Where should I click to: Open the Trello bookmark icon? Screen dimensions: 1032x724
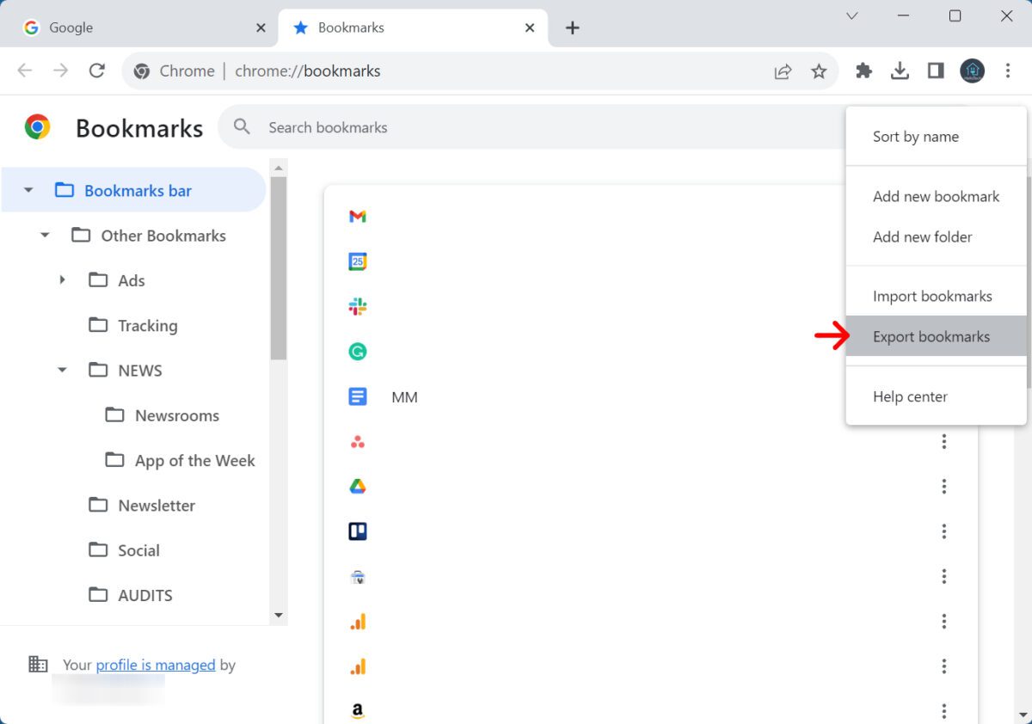pos(358,531)
